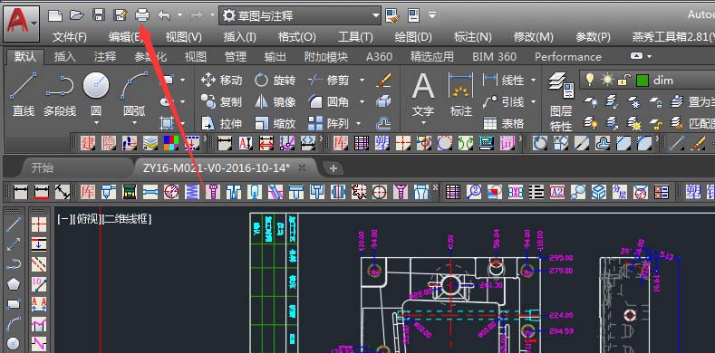This screenshot has height=353, width=715.
Task: Switch to the Performance ribbon tab
Action: [567, 56]
